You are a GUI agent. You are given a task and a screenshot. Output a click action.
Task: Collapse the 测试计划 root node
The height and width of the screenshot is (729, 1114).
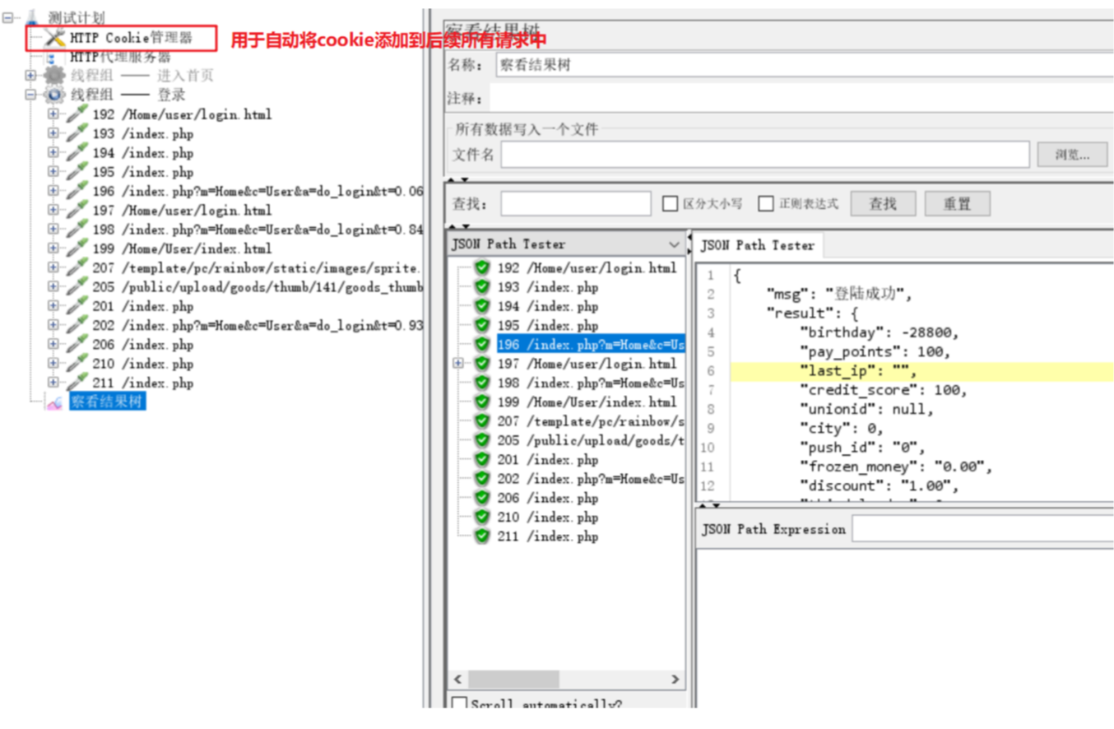coord(9,16)
